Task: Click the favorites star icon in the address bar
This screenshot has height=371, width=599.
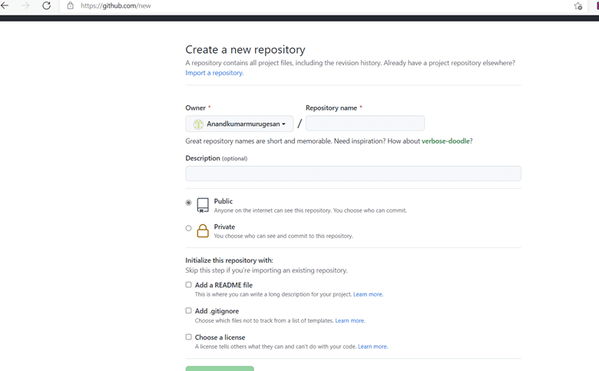Action: click(x=578, y=5)
